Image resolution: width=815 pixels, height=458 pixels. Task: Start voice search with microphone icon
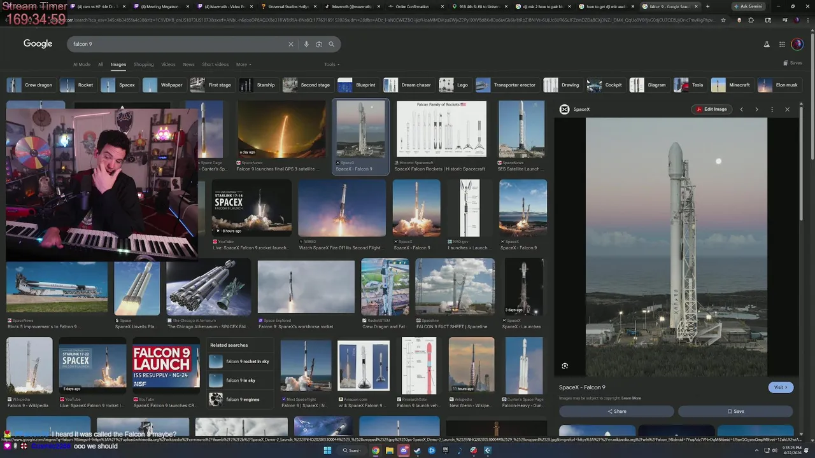306,44
